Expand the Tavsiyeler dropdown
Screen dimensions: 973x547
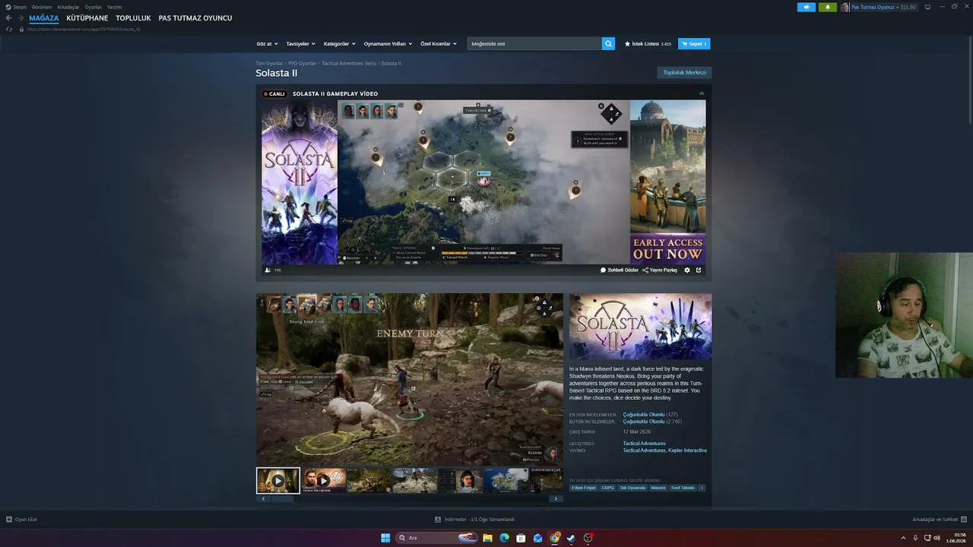point(301,44)
